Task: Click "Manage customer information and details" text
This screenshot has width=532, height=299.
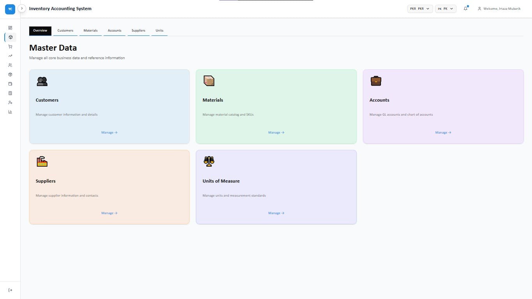Action: pos(67,114)
